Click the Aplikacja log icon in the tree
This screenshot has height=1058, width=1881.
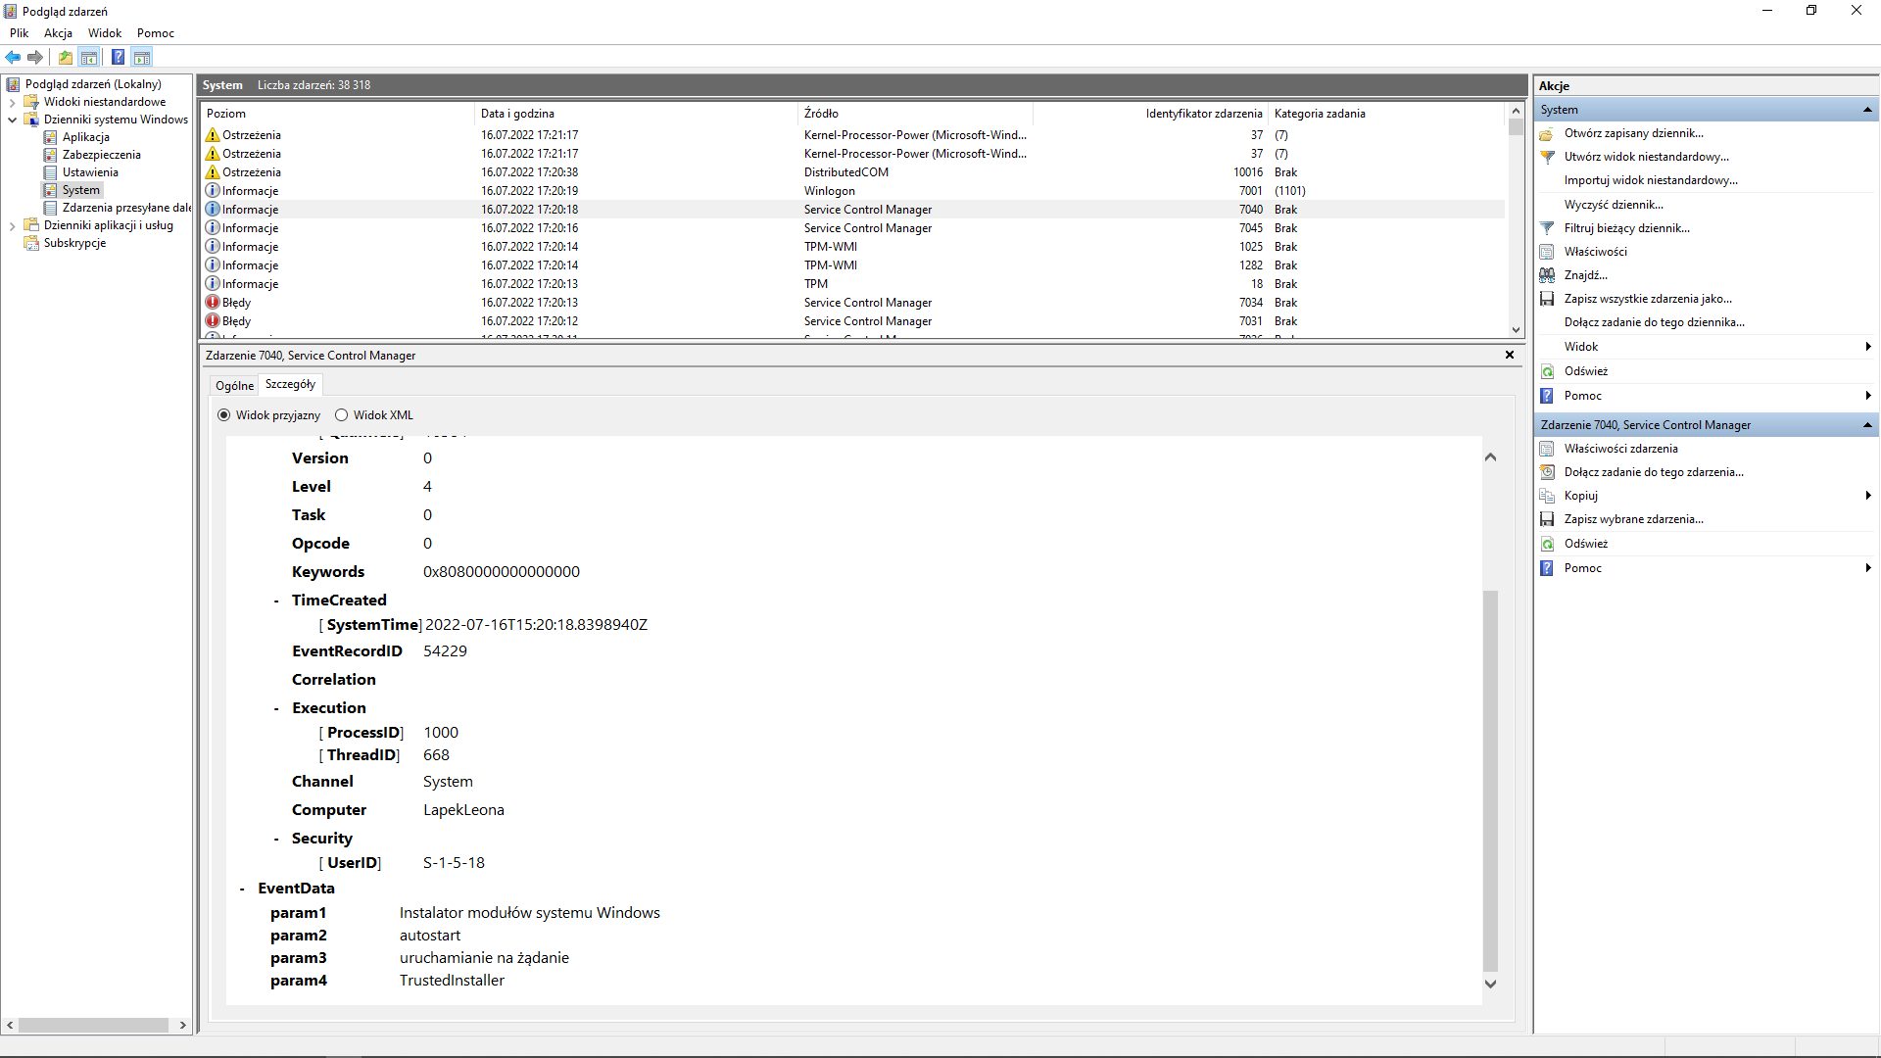tap(51, 137)
